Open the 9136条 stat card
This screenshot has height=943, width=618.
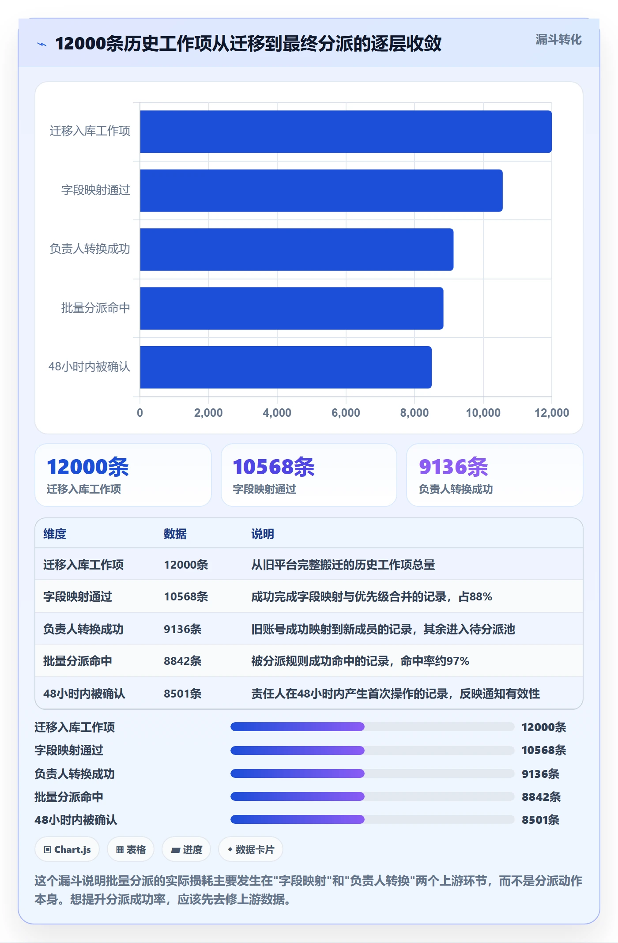[495, 475]
